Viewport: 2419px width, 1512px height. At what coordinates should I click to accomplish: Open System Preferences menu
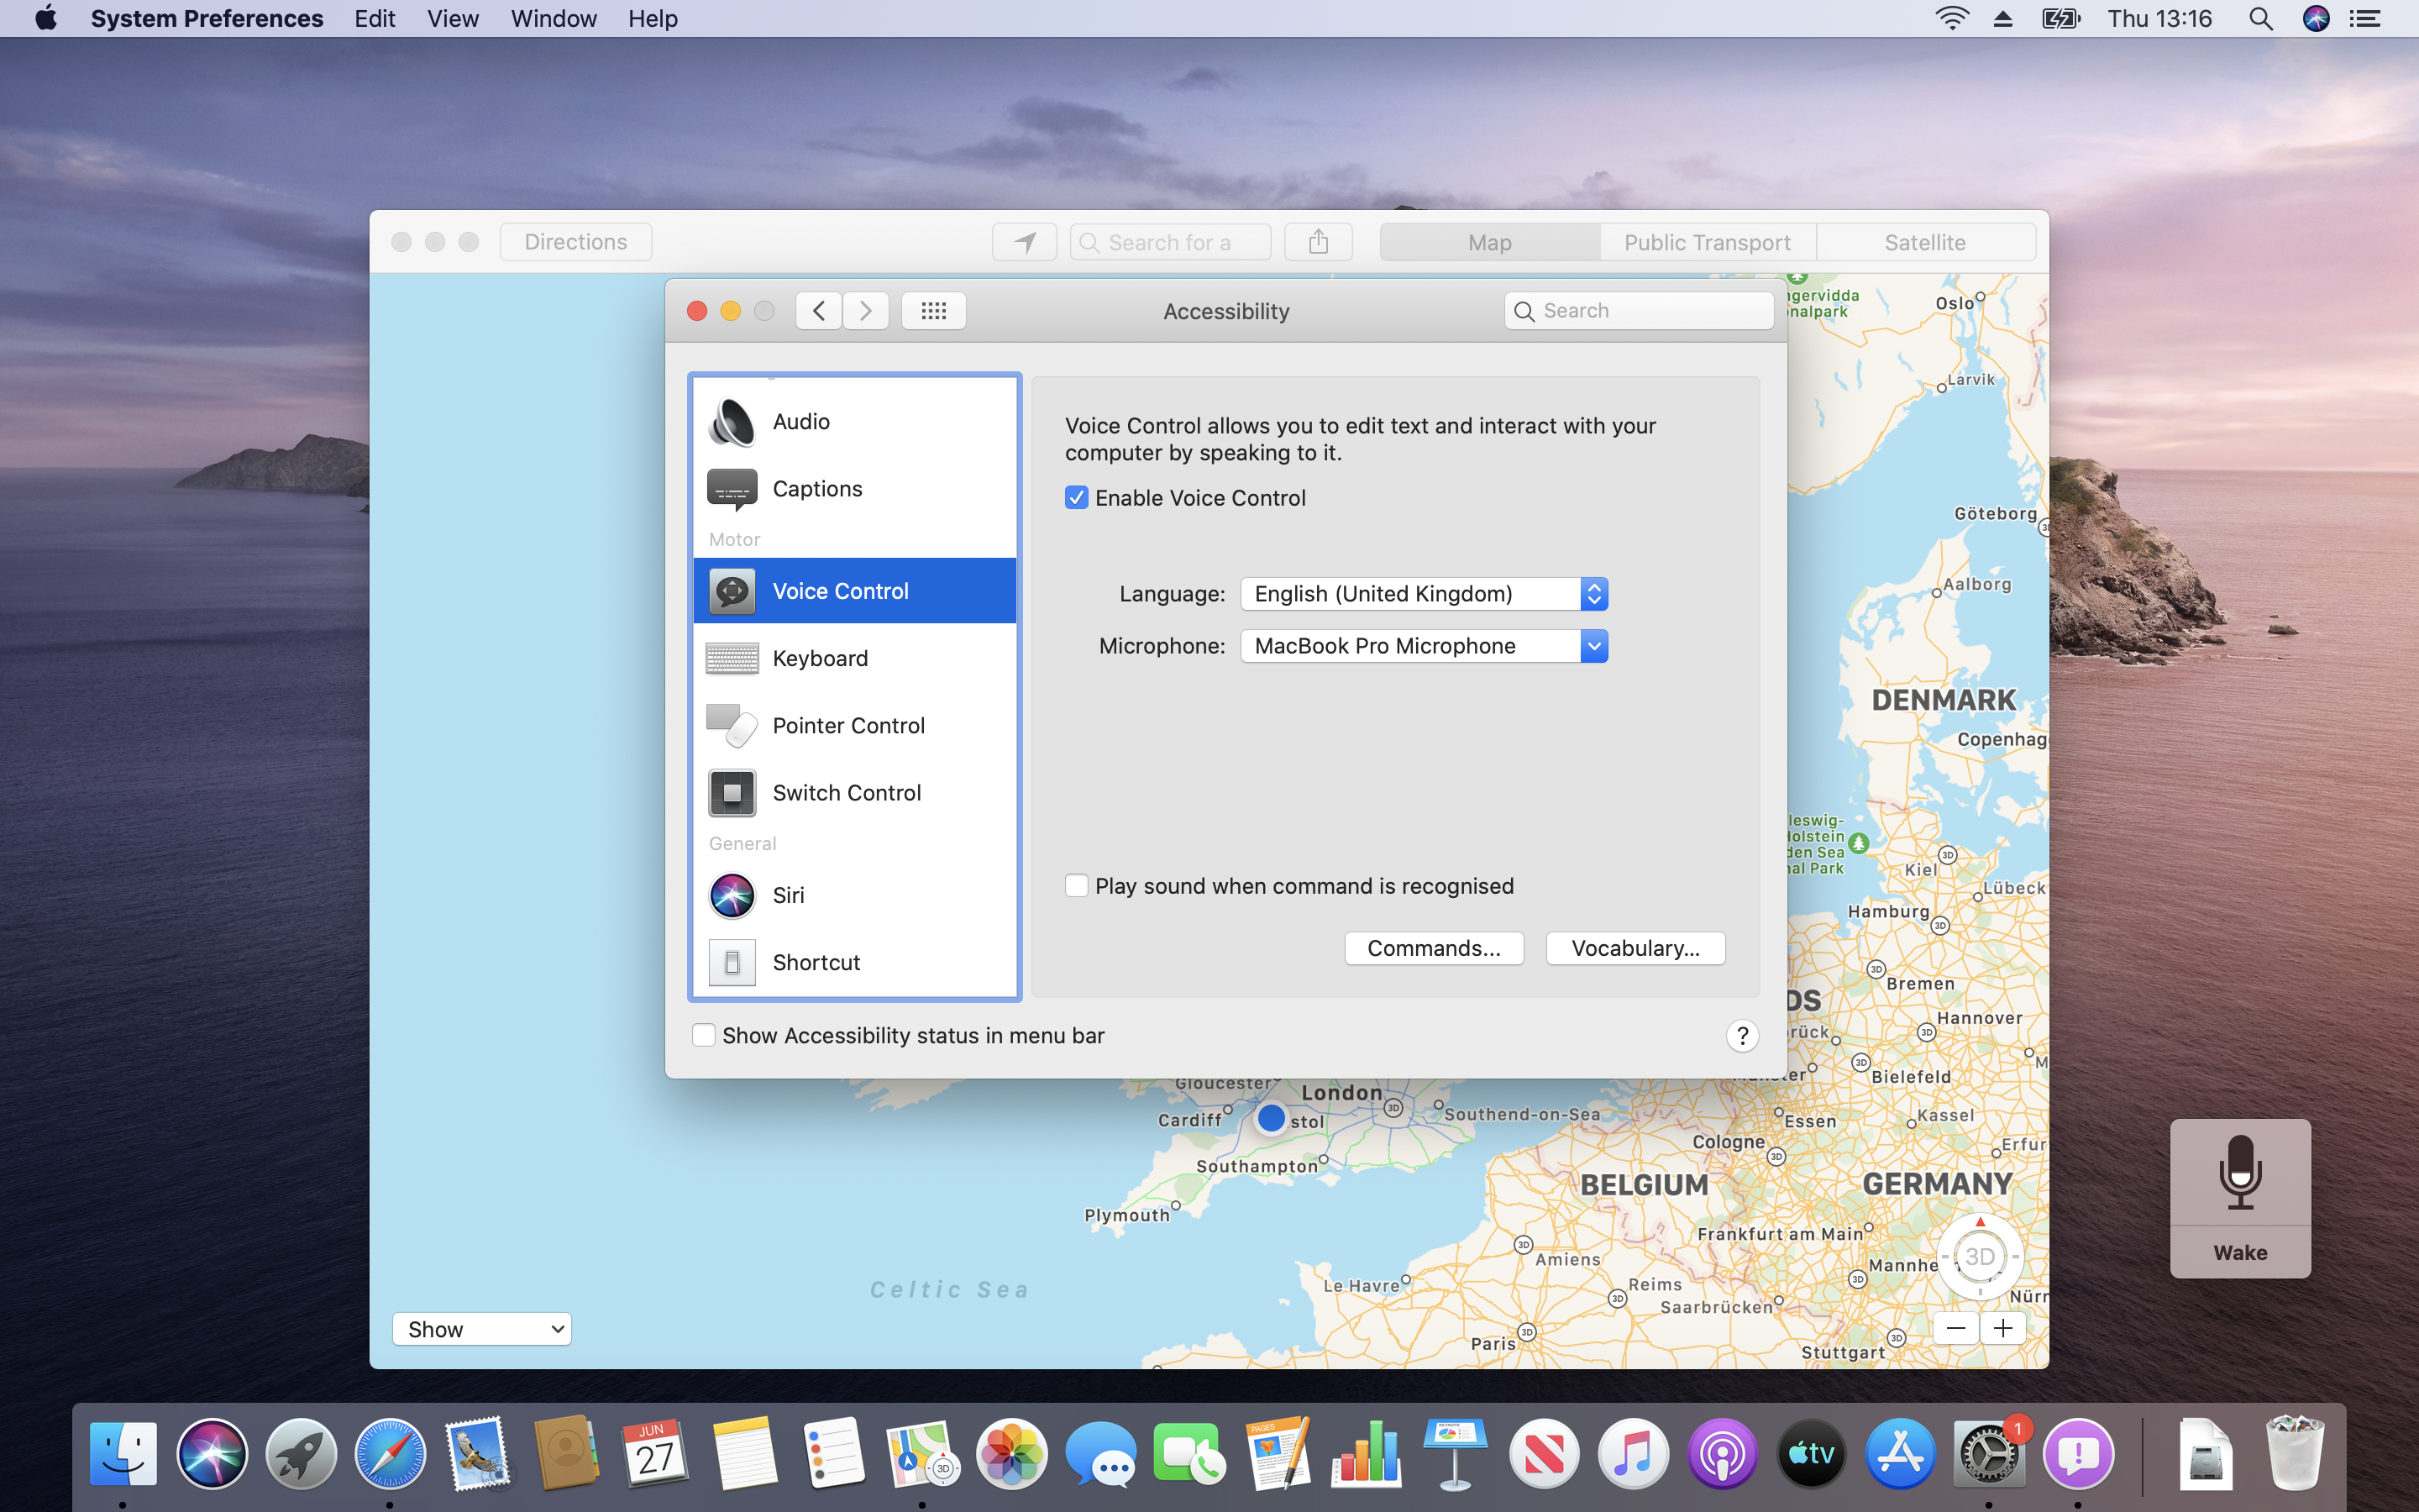pyautogui.click(x=207, y=19)
